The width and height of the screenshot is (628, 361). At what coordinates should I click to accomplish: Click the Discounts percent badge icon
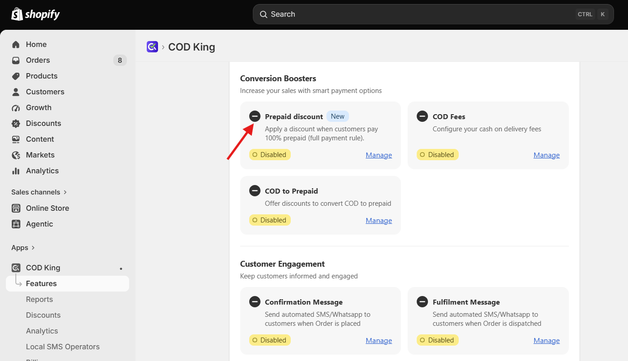click(16, 123)
